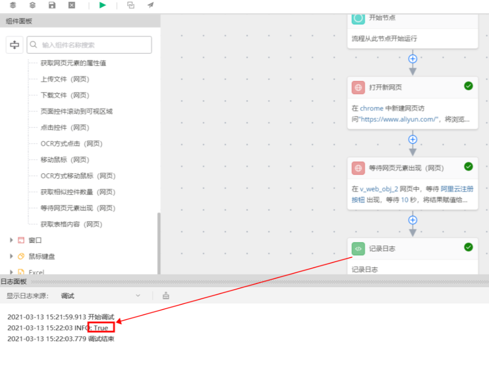This screenshot has height=370, width=489.
Task: Select 等待网页元素出现 (网页) in component tree
Action: click(78, 208)
